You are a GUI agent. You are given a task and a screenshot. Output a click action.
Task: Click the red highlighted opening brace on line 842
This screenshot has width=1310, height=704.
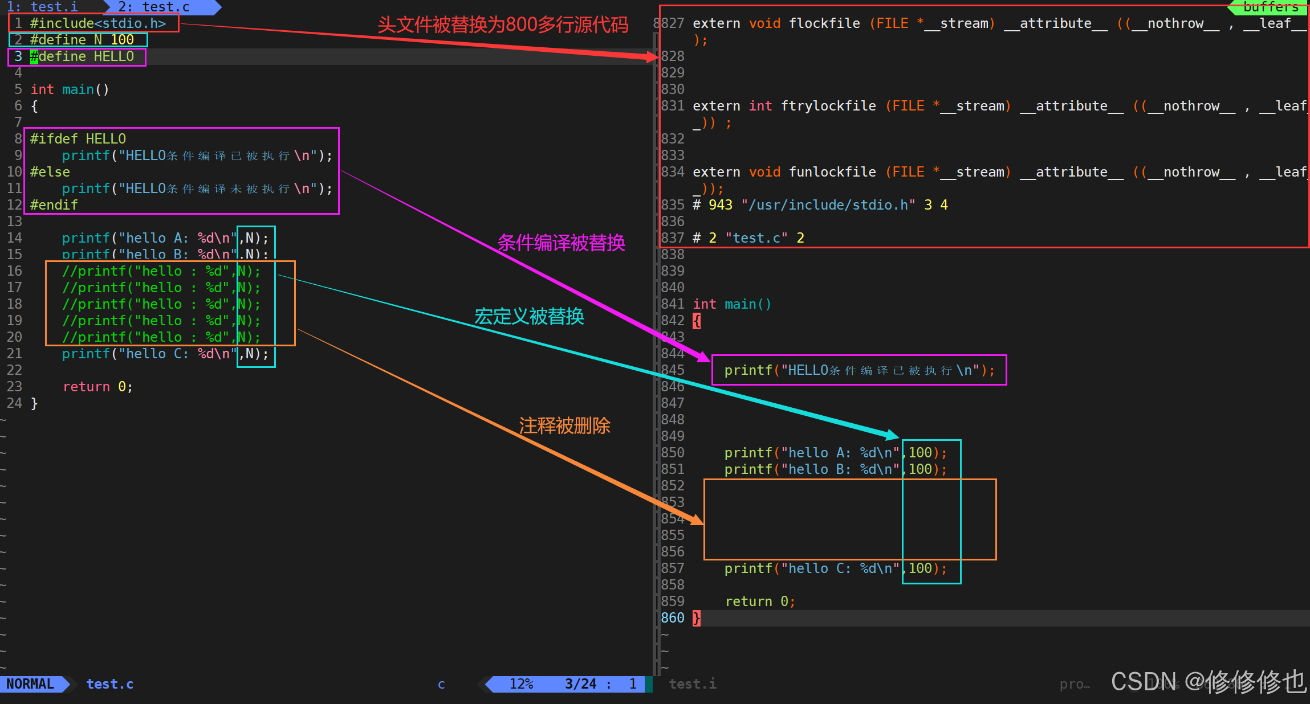coord(697,321)
